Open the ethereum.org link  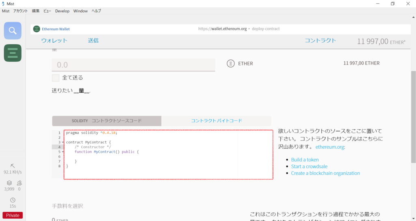(x=330, y=147)
